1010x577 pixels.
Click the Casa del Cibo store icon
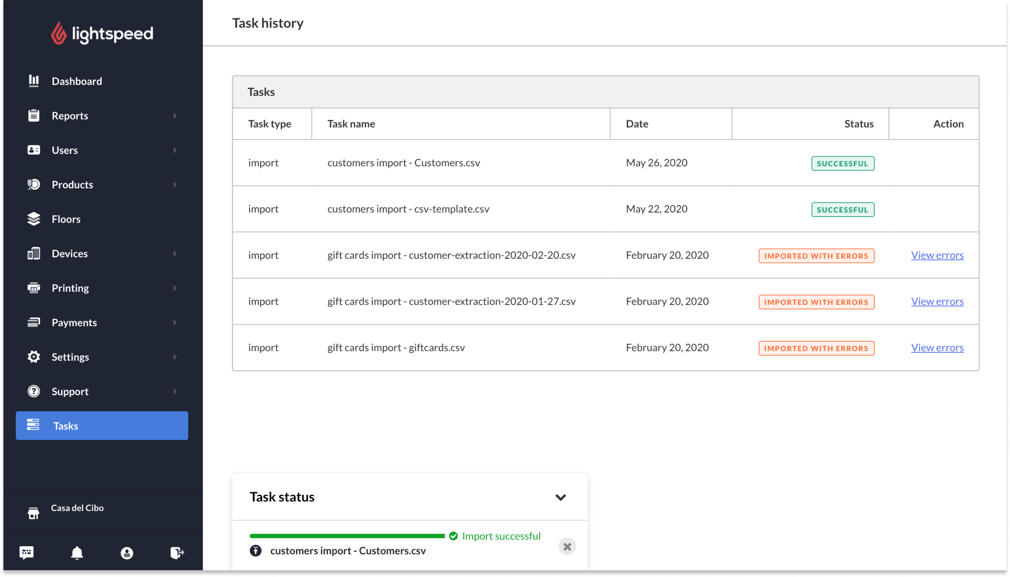pos(33,513)
